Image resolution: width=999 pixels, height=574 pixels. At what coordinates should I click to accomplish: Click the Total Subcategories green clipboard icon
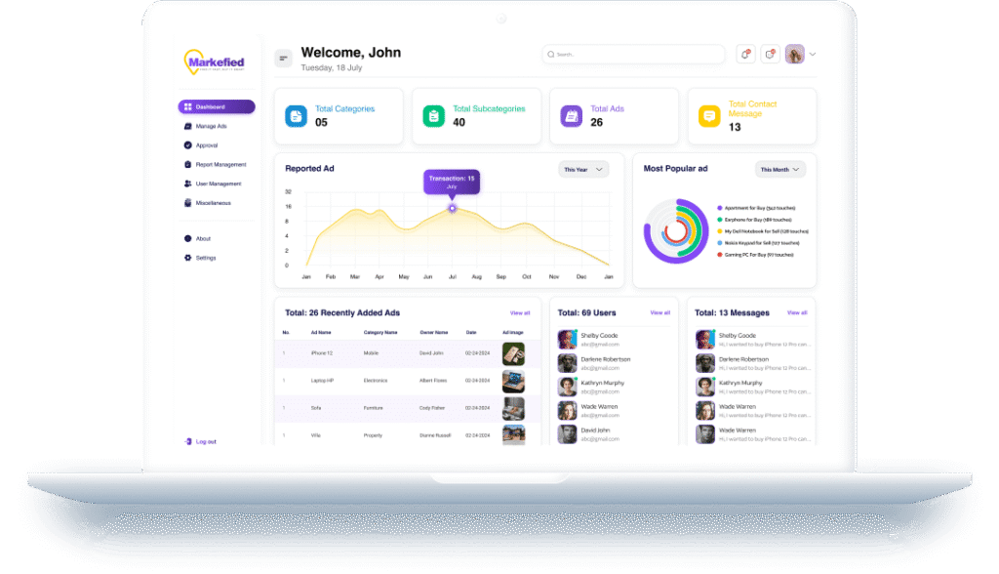pyautogui.click(x=433, y=116)
